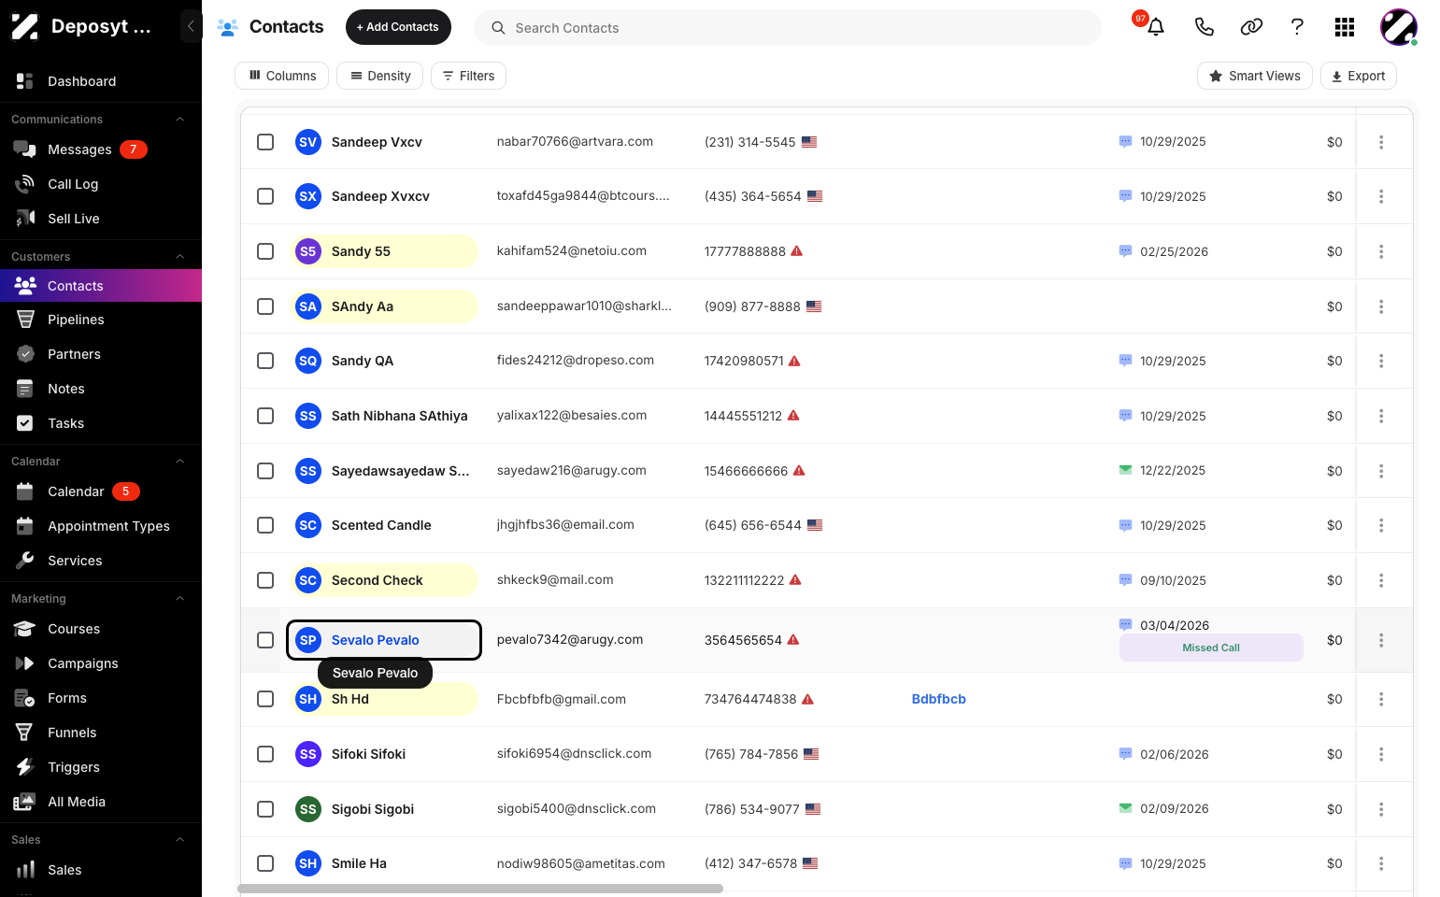The height and width of the screenshot is (897, 1440).
Task: Select checkbox for Sandy 55
Action: coord(265,251)
